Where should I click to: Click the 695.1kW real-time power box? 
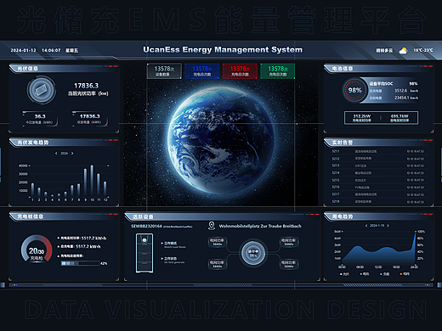(399, 118)
